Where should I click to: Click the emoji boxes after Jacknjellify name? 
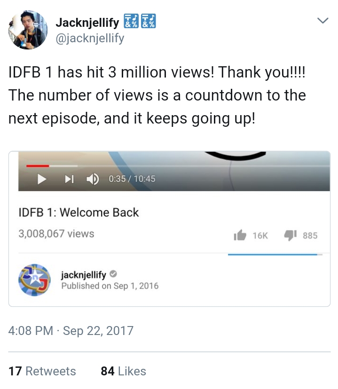pyautogui.click(x=140, y=21)
